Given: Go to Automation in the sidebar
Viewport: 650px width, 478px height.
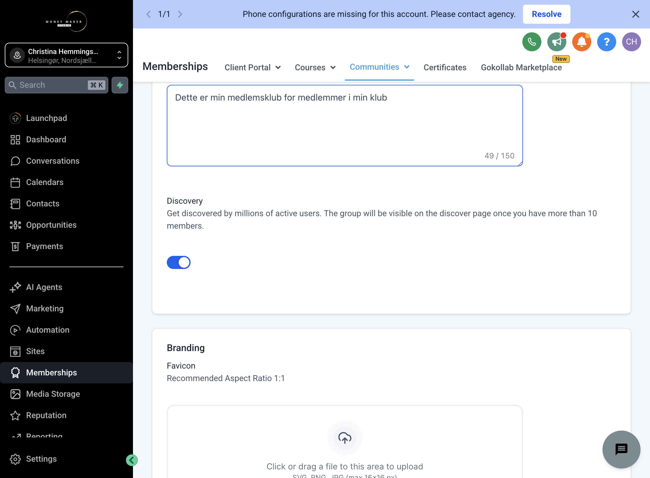Looking at the screenshot, I should pyautogui.click(x=66, y=330).
